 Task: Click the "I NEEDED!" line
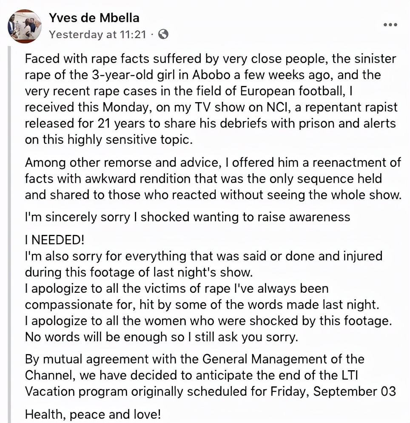[x=55, y=239]
